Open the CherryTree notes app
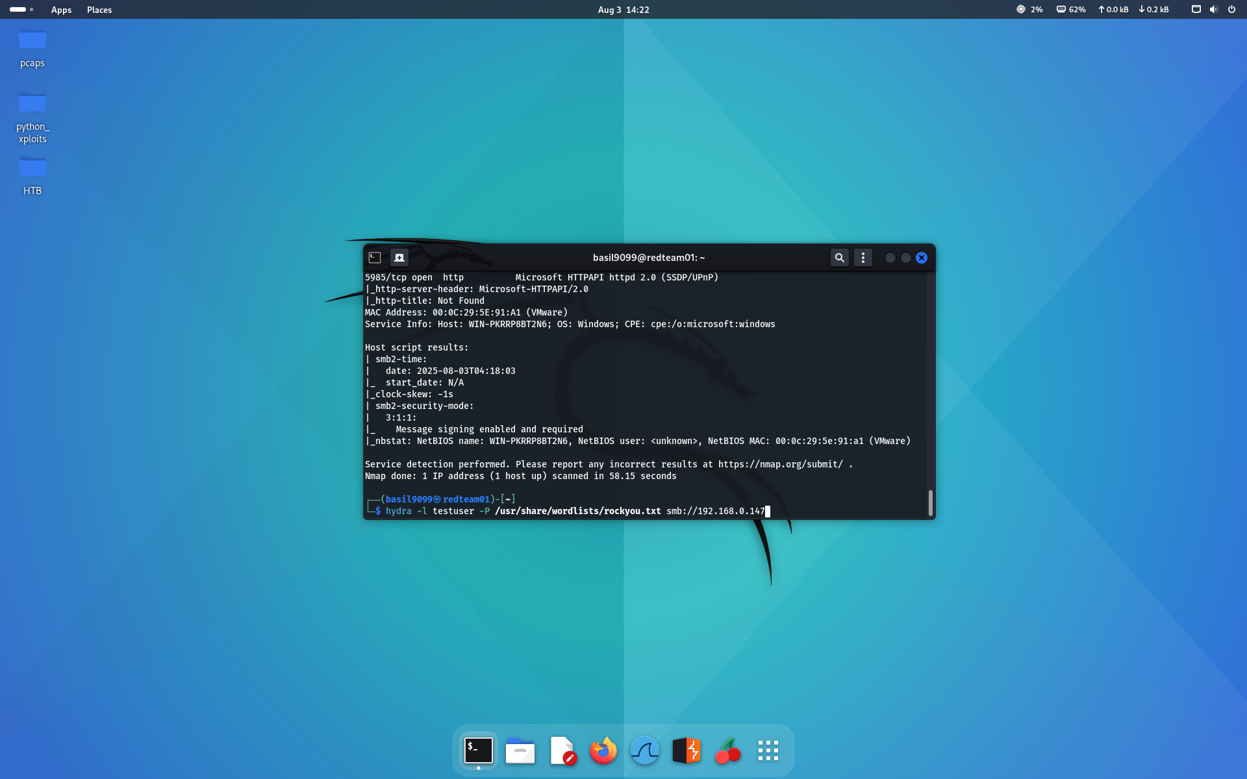Screen dimensions: 1247x779 [x=727, y=750]
